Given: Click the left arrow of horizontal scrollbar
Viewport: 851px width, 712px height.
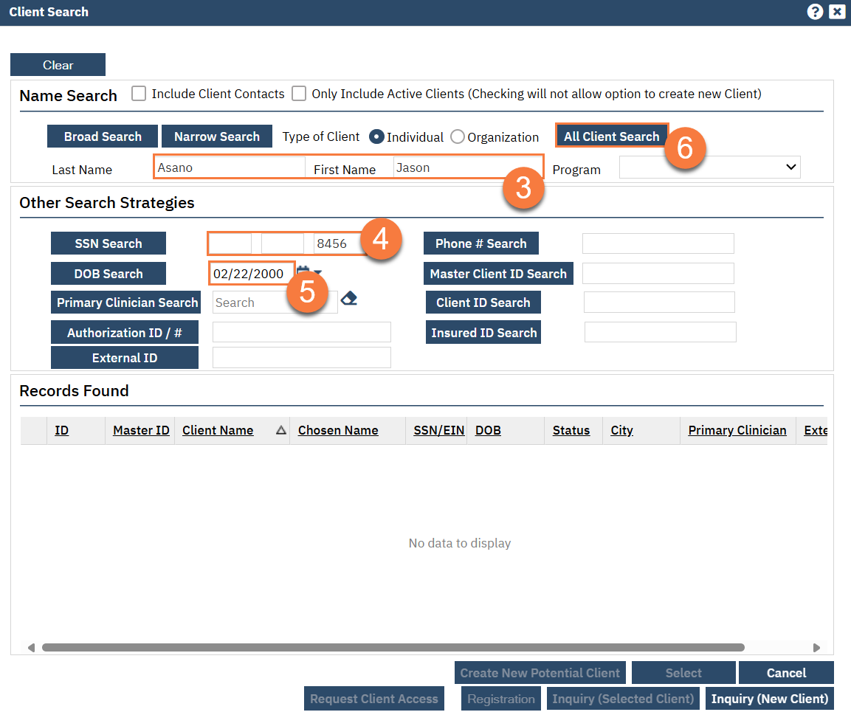Looking at the screenshot, I should click(x=31, y=648).
